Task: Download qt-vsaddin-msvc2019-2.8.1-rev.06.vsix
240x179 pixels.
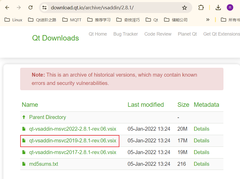Action: [x=73, y=141]
